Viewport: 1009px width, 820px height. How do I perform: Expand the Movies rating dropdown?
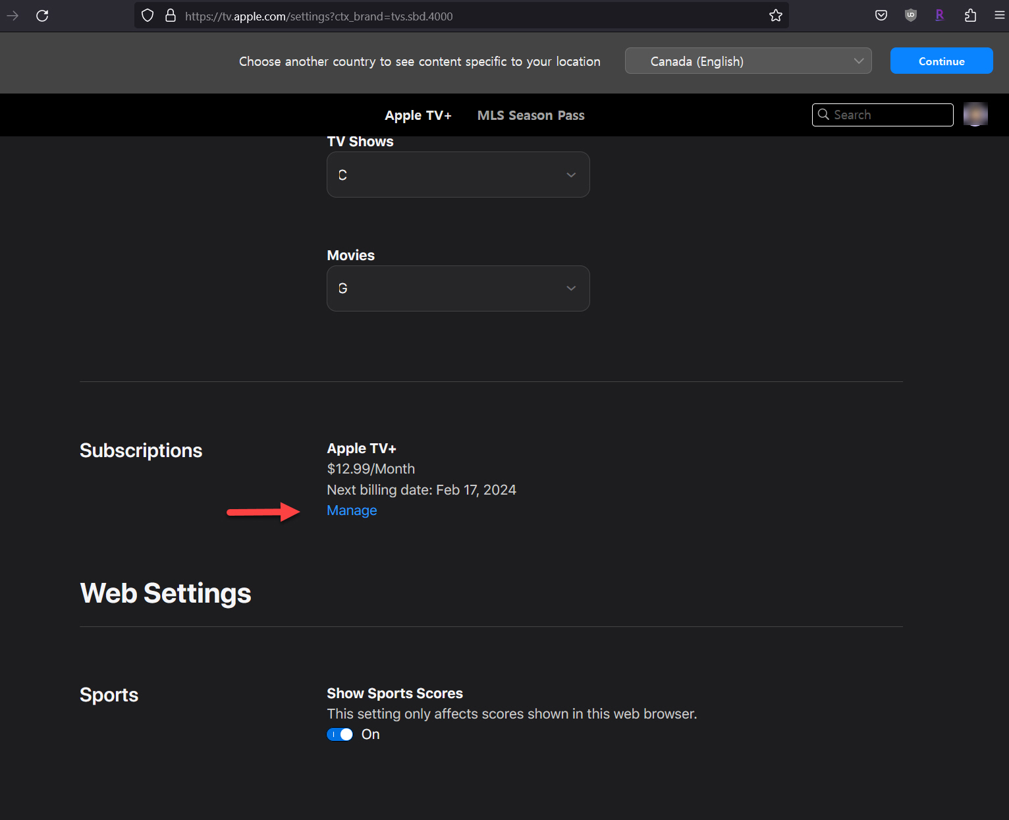click(x=458, y=288)
